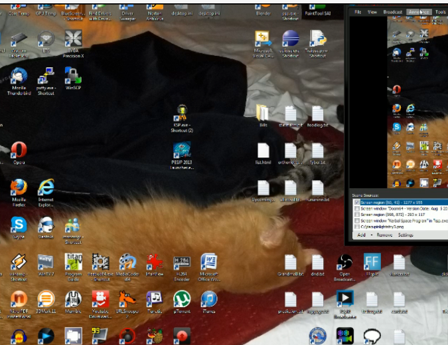448x345 pixels.
Task: Launch Opera browser from desktop
Action: click(x=19, y=153)
